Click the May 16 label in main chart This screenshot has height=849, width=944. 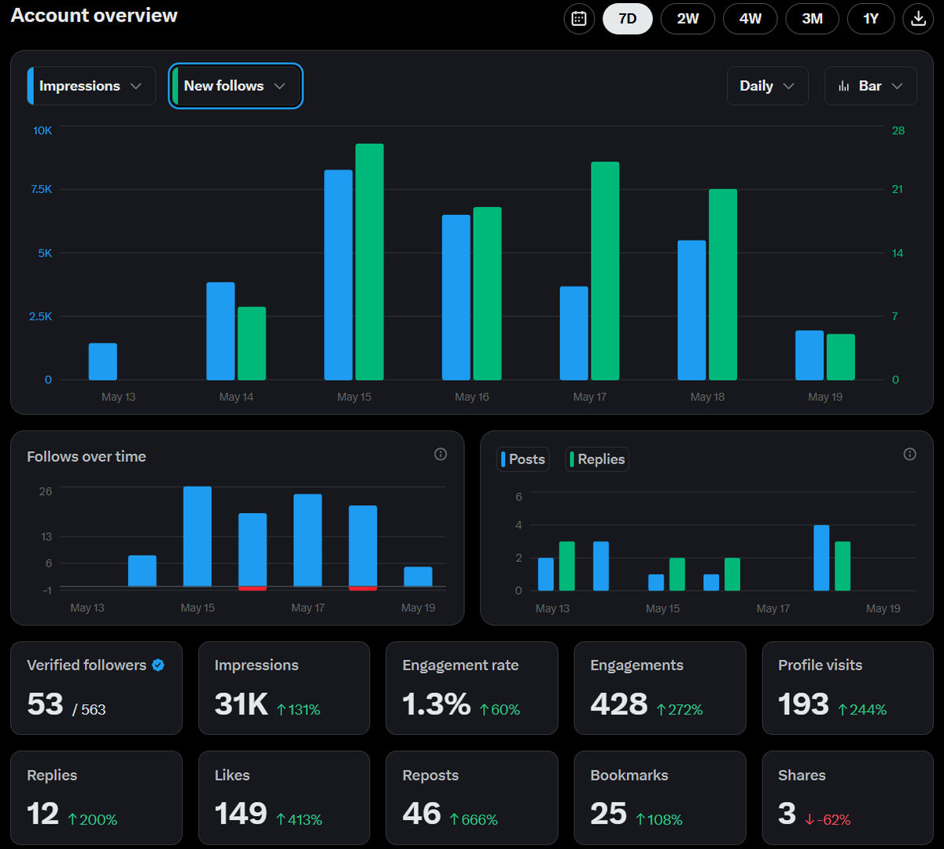click(x=472, y=397)
